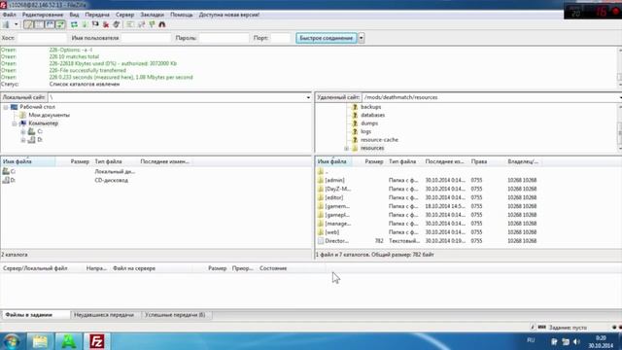Open FileZilla from the Windows taskbar
Viewport: 622px width, 350px height.
pyautogui.click(x=96, y=341)
